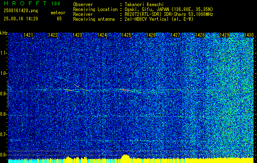The width and height of the screenshot is (257, 163).
Task: Click the date stamp 25.08.16 14:20
Action: click(21, 19)
